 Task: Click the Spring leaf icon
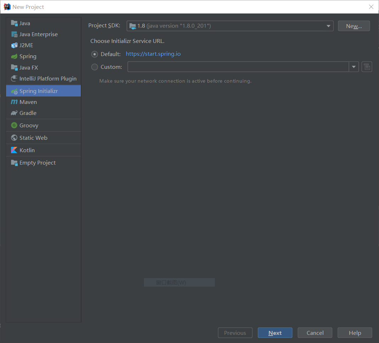pyautogui.click(x=14, y=56)
